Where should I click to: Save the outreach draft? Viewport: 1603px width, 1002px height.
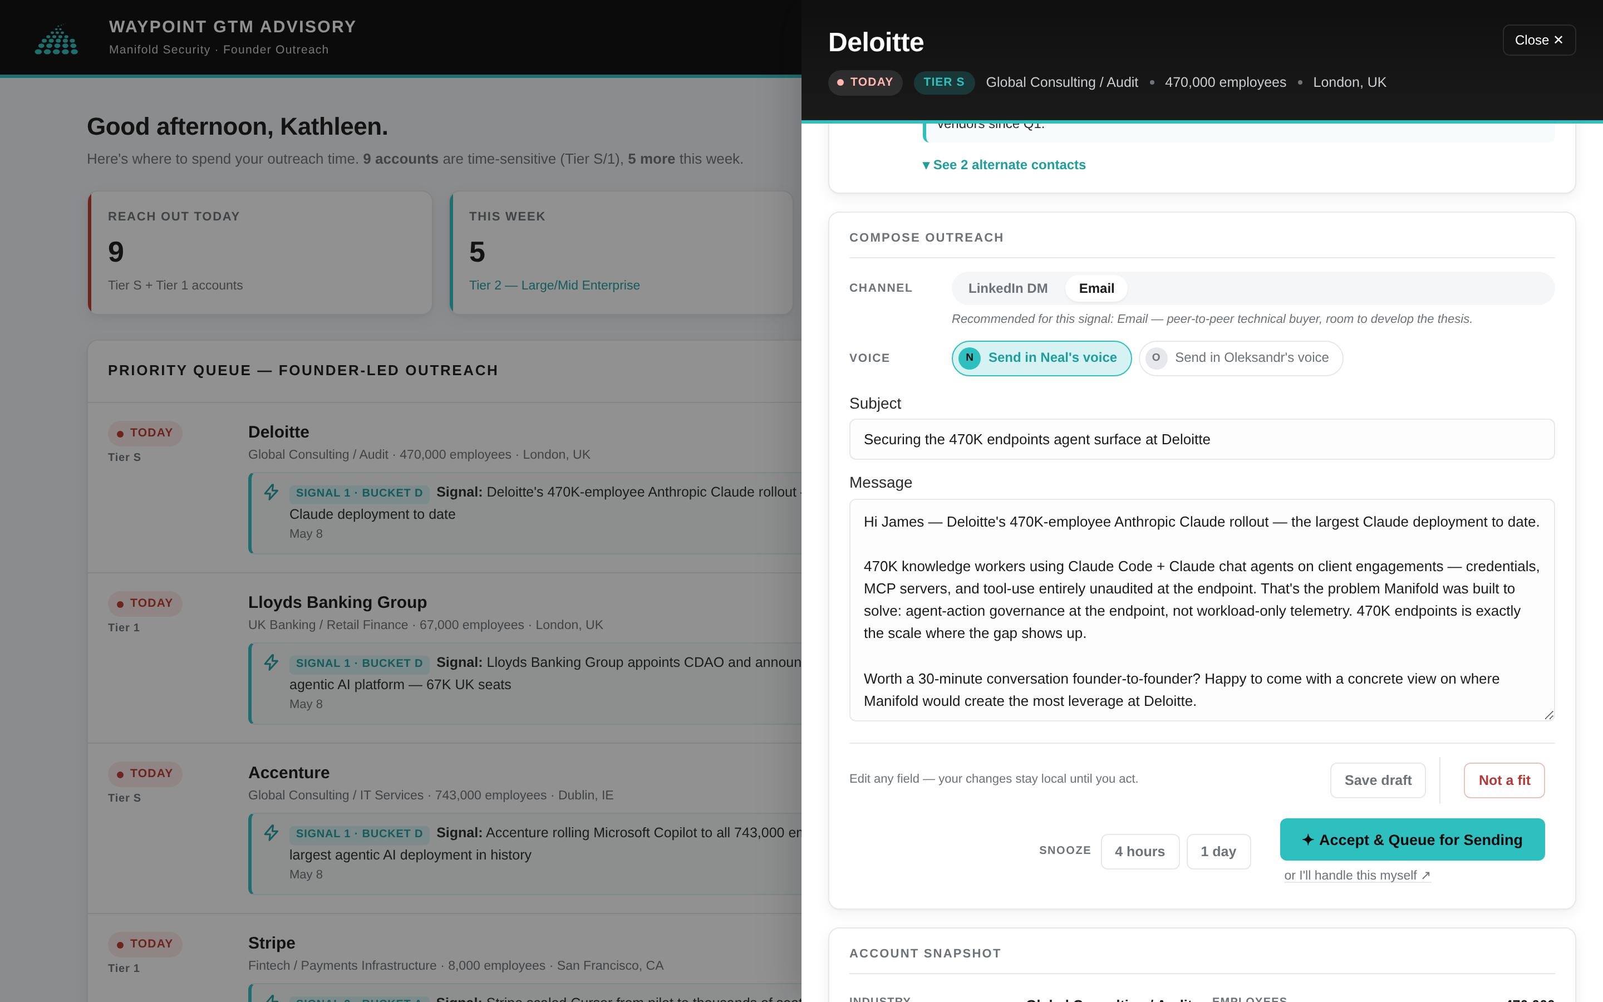pyautogui.click(x=1378, y=780)
